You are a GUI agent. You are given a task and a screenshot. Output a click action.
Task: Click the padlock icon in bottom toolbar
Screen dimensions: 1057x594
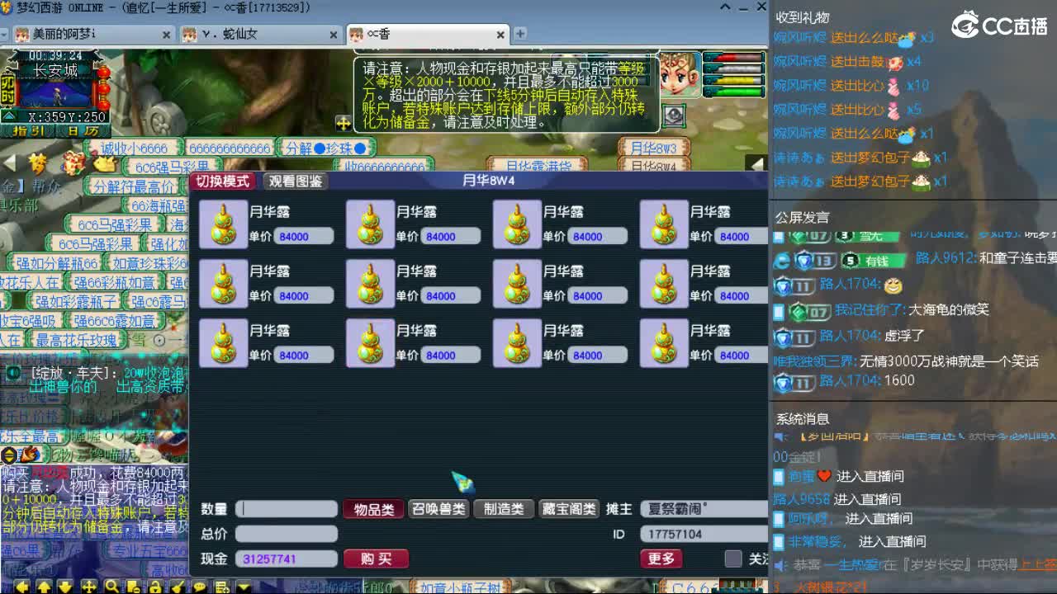155,587
